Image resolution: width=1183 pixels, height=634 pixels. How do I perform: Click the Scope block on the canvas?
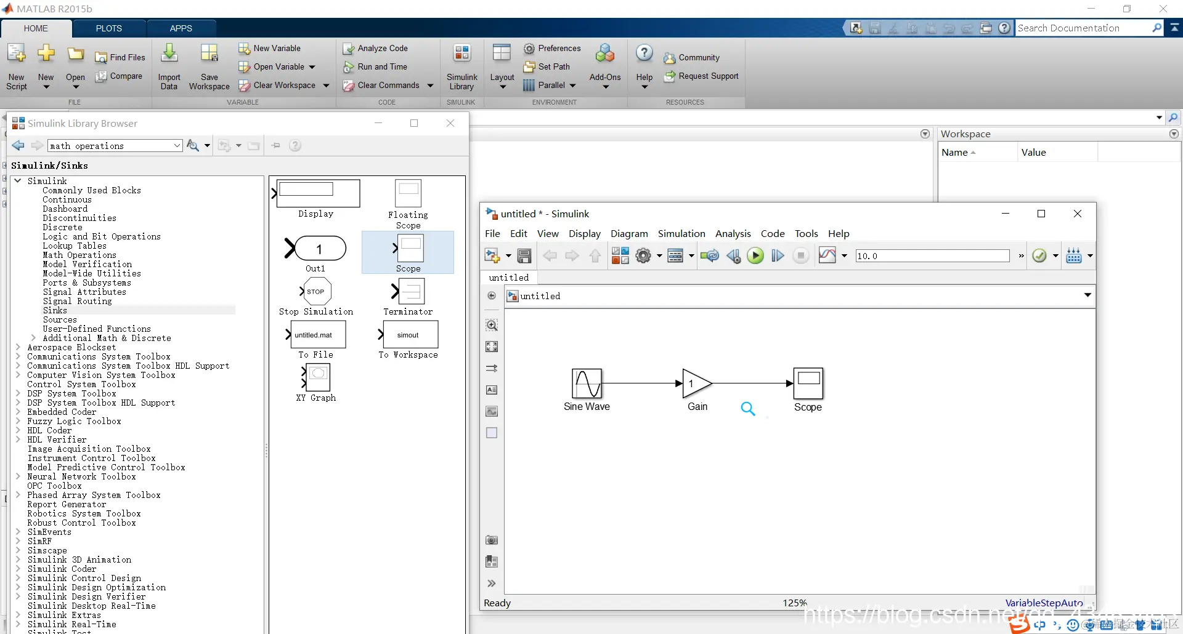coord(808,383)
